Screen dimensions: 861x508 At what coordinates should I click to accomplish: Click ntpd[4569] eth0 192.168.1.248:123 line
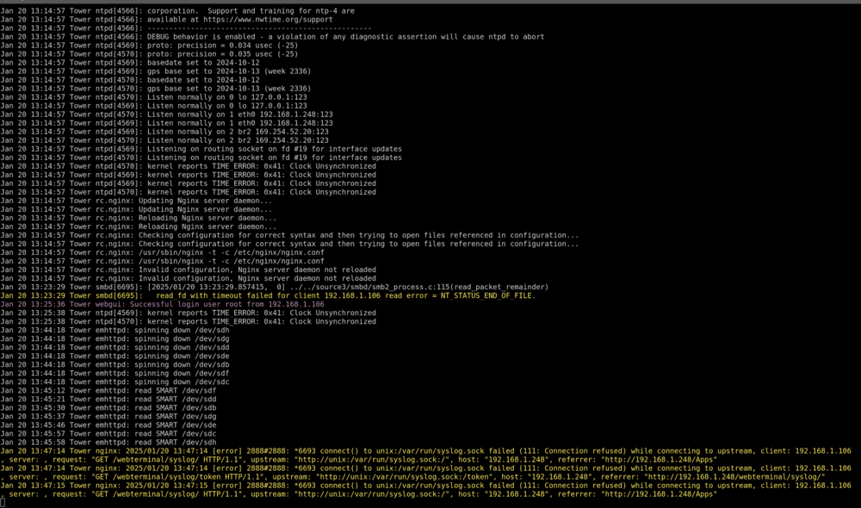point(166,123)
